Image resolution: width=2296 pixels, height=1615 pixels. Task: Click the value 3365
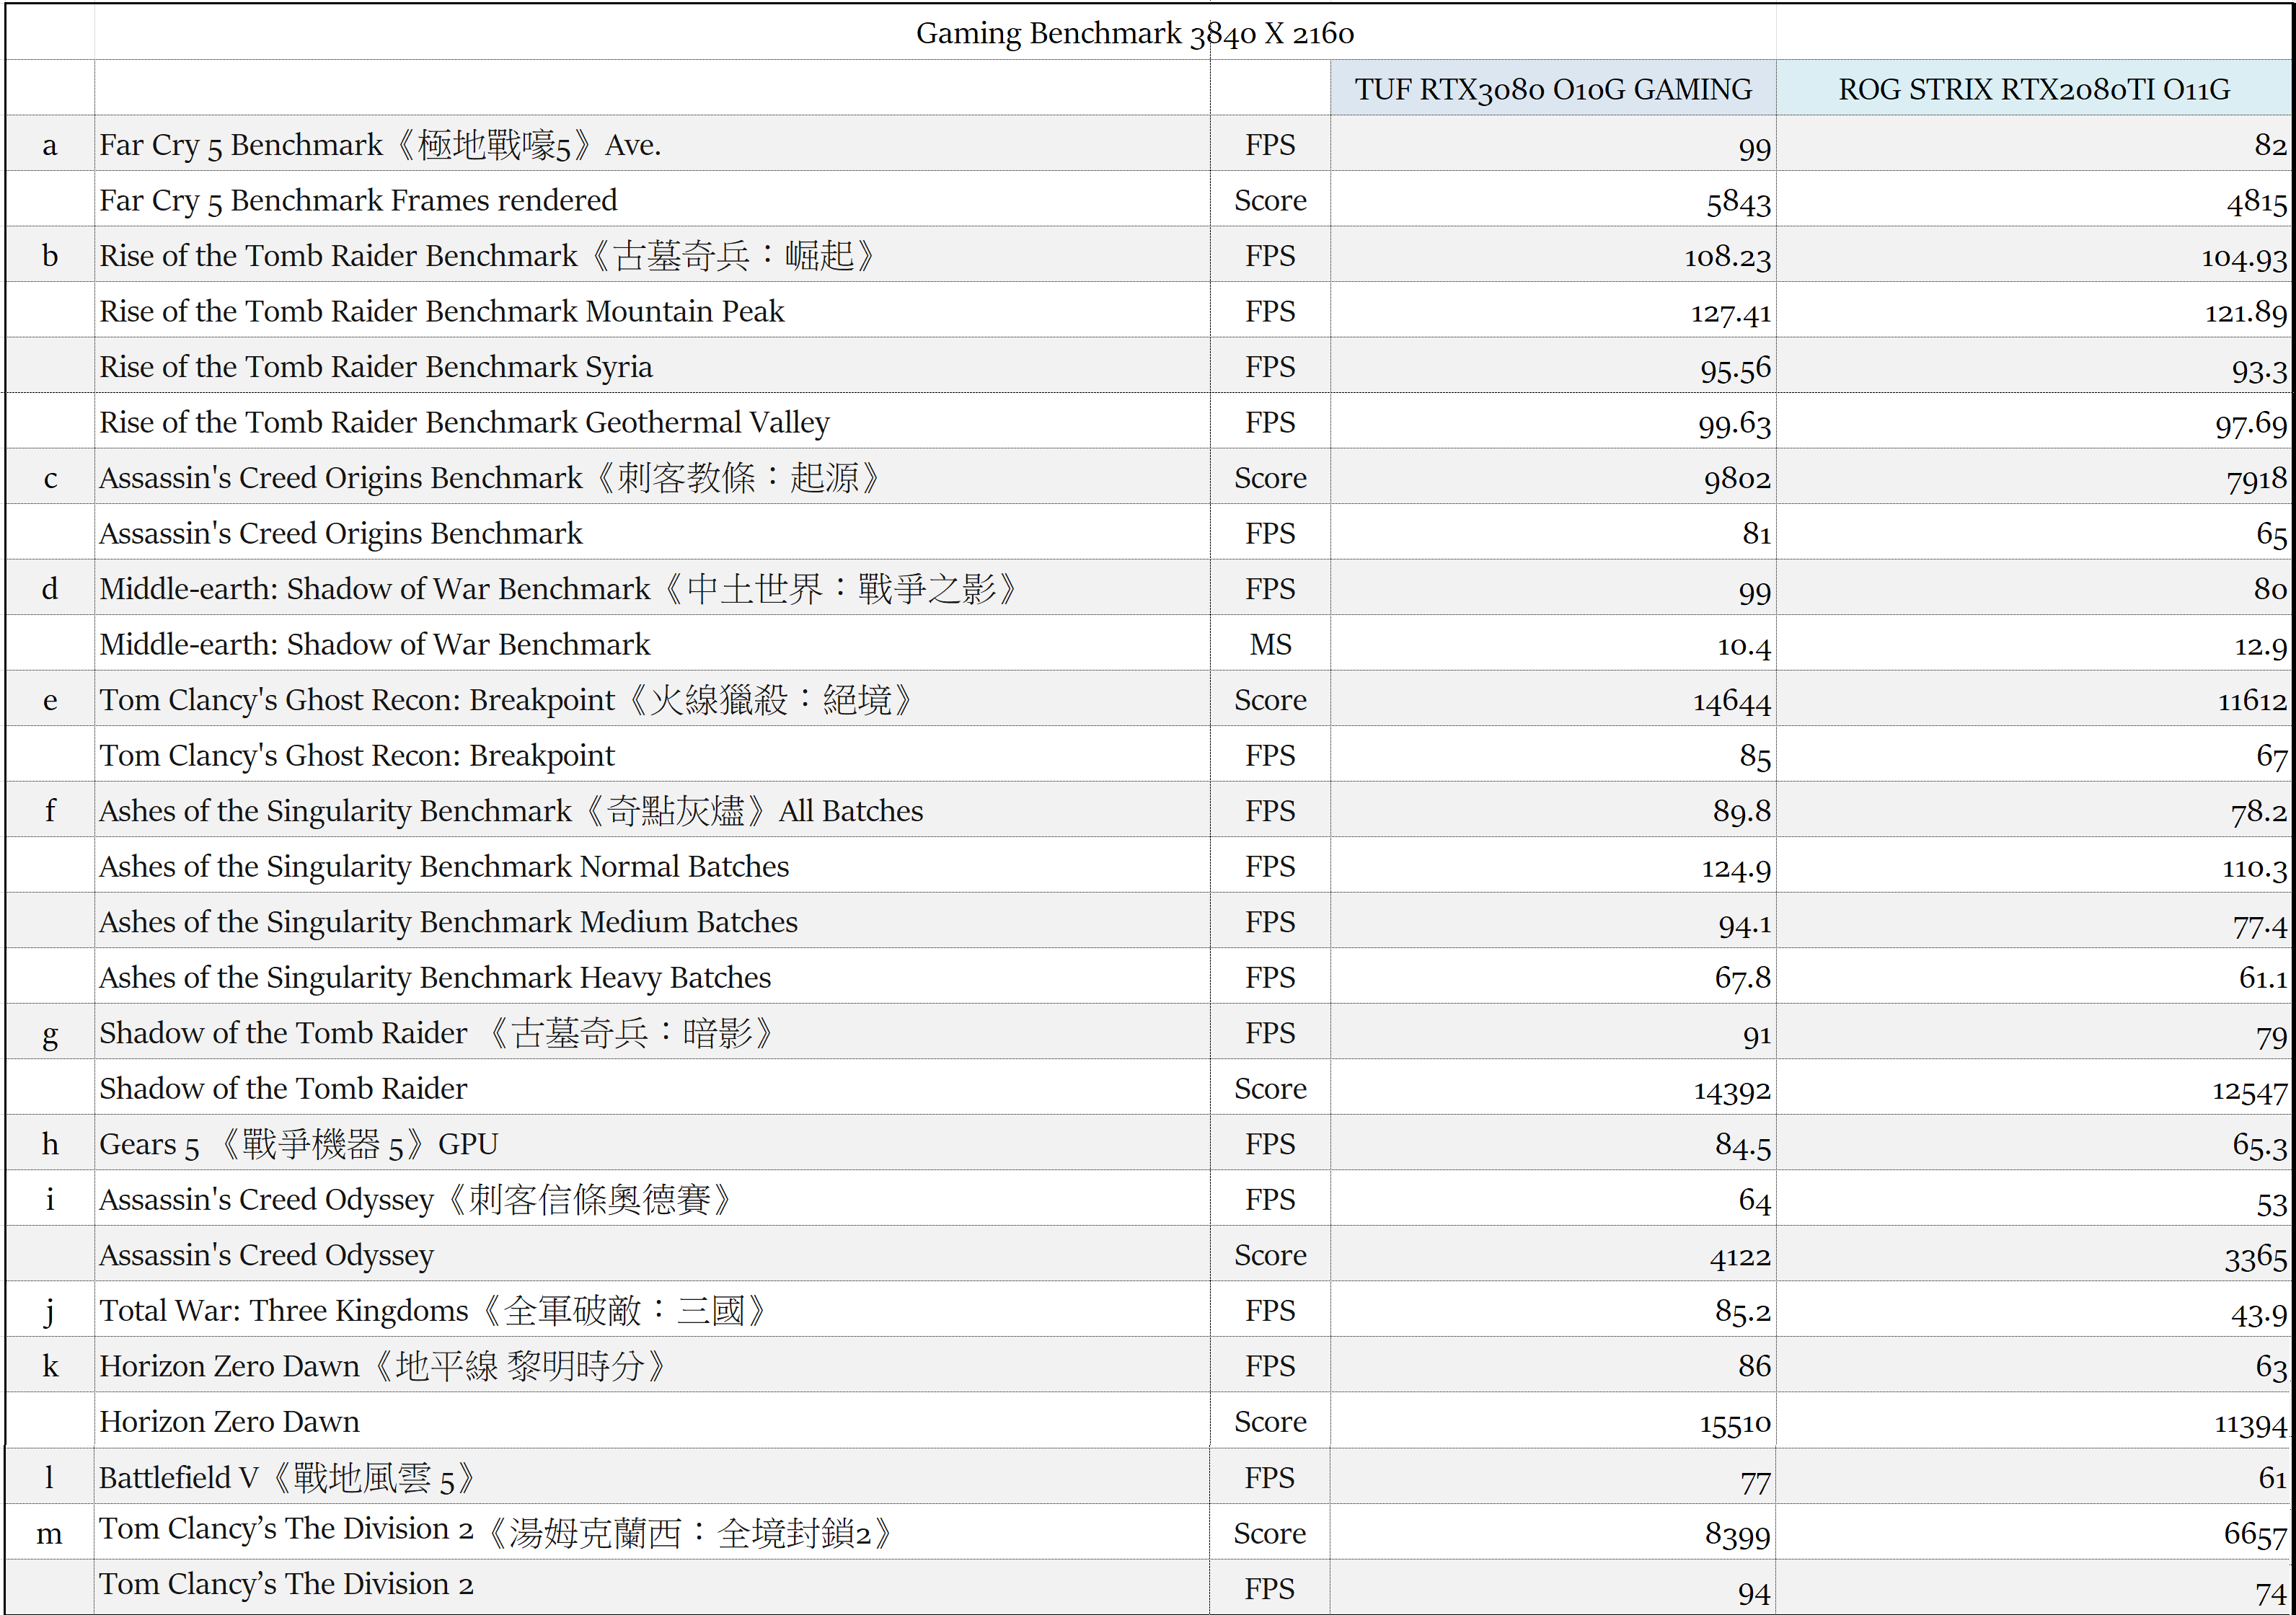click(x=2256, y=1258)
